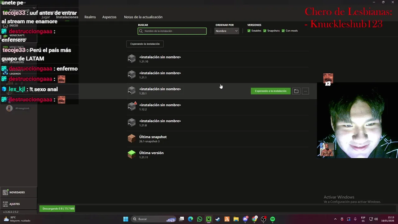Viewport: 398px width, 224px height.
Task: Open Spotify from the taskbar
Action: coord(273,219)
